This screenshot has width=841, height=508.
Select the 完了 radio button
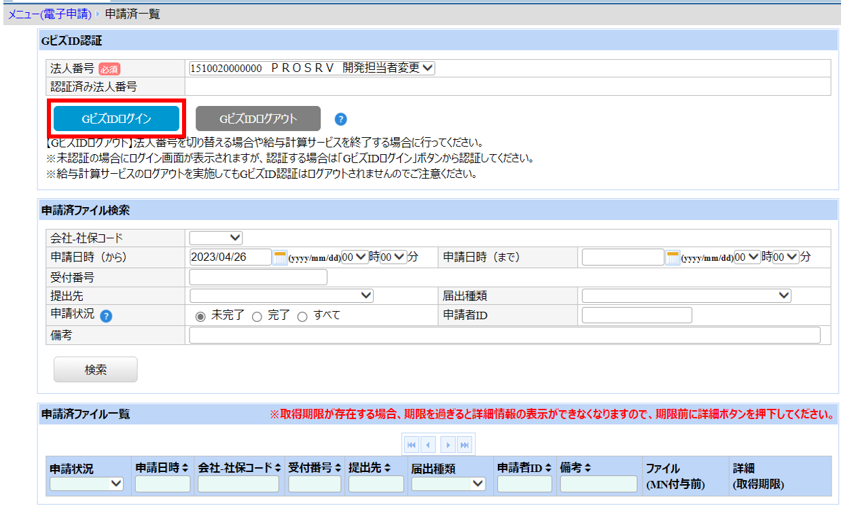pos(257,316)
